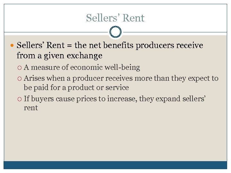Click the hollow bullet before 'Arises when'
231x173 pixels.
20,78
